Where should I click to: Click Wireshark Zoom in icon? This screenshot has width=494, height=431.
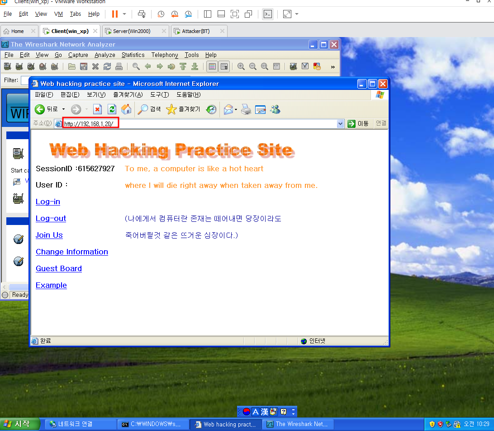[241, 66]
